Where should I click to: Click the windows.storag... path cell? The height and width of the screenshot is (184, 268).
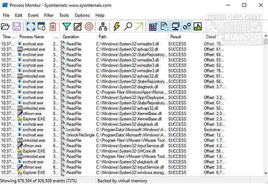[132, 172]
